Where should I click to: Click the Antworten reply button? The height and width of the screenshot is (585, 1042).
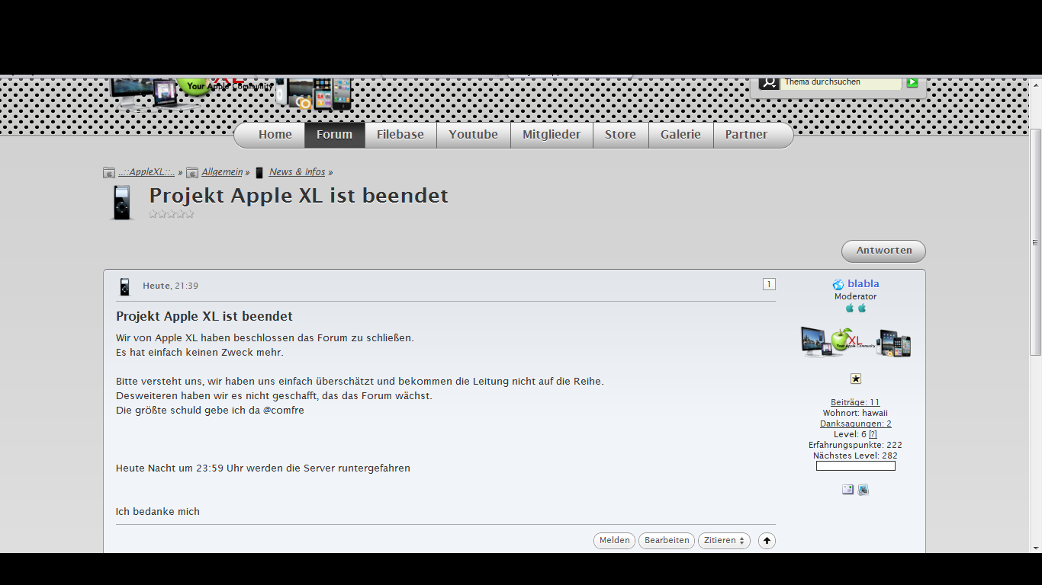[883, 251]
